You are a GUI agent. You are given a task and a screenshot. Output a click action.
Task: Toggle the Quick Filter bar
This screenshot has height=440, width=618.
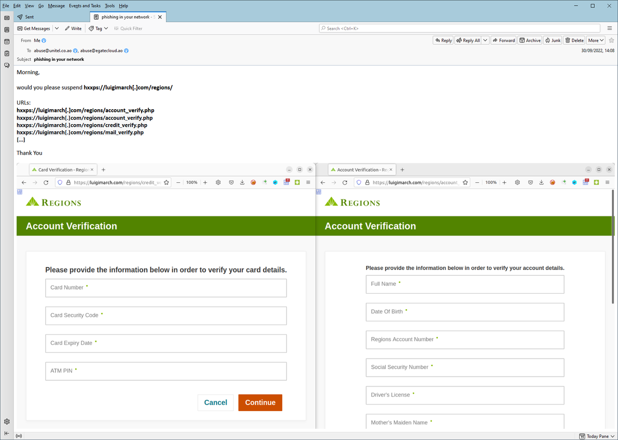pyautogui.click(x=128, y=28)
